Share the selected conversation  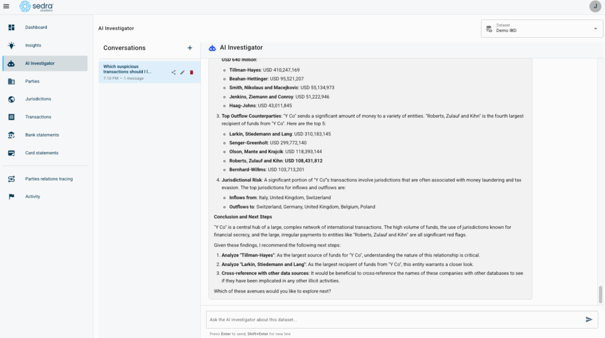point(174,72)
